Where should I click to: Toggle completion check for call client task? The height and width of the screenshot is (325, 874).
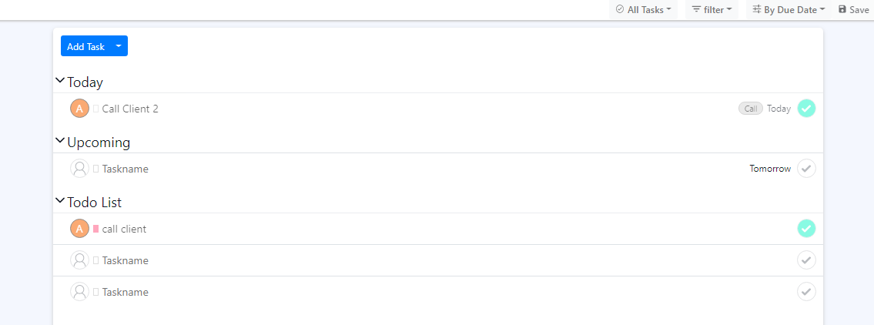[806, 229]
